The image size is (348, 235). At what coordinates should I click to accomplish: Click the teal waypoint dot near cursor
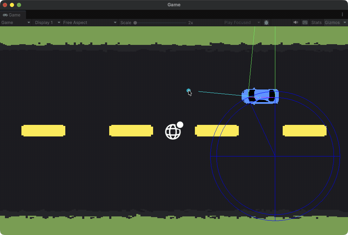(x=188, y=90)
